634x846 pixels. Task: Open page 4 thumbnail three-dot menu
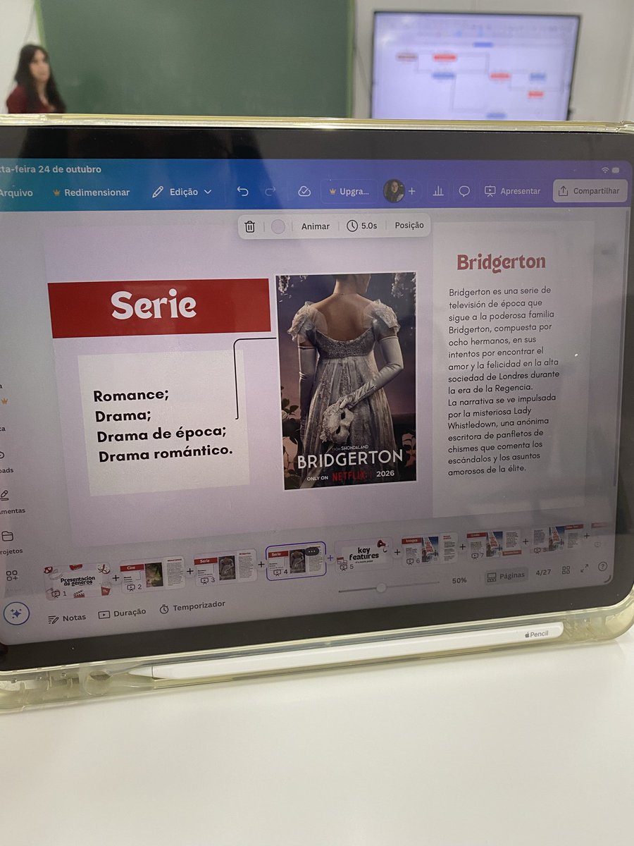pos(313,551)
